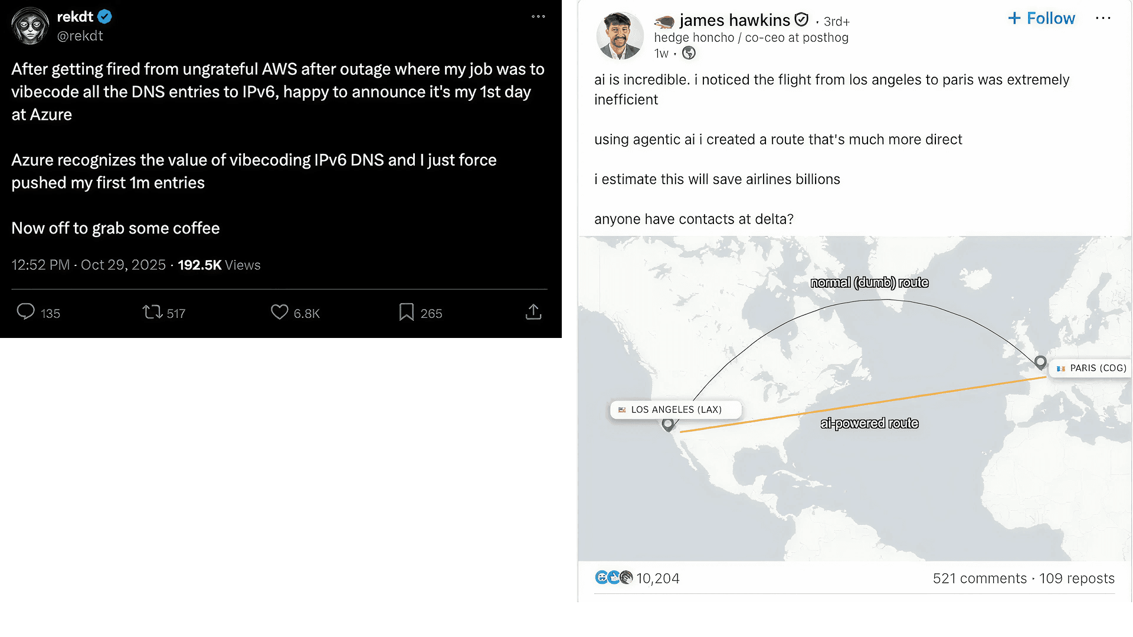This screenshot has width=1133, height=637.
Task: Open the 109 reposts link
Action: coord(1077,579)
